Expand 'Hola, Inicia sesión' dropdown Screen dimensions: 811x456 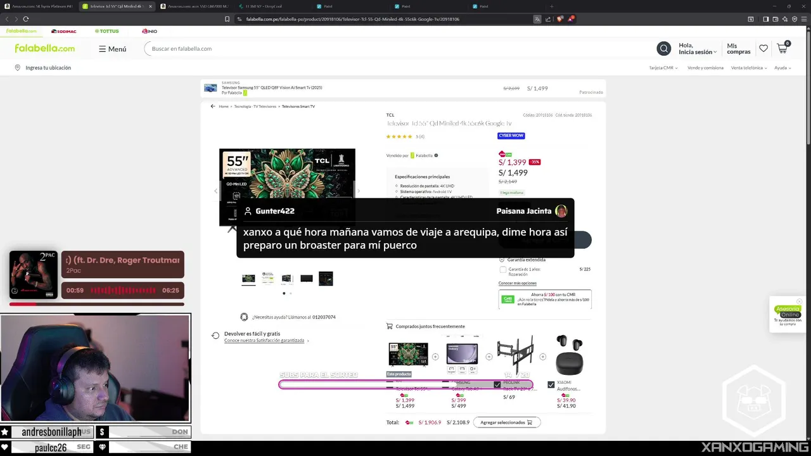coord(698,49)
